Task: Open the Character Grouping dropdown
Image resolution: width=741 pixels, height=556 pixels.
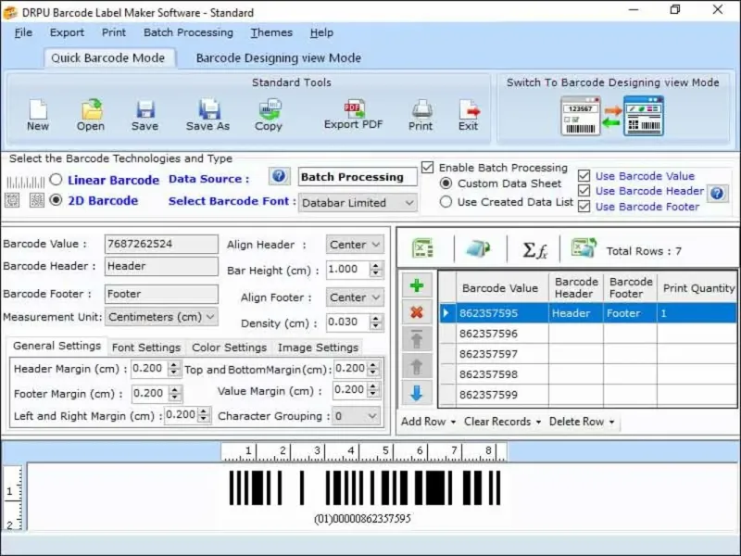Action: tap(356, 416)
